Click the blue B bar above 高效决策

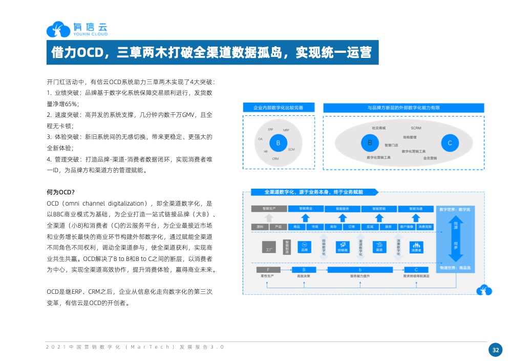(304, 270)
